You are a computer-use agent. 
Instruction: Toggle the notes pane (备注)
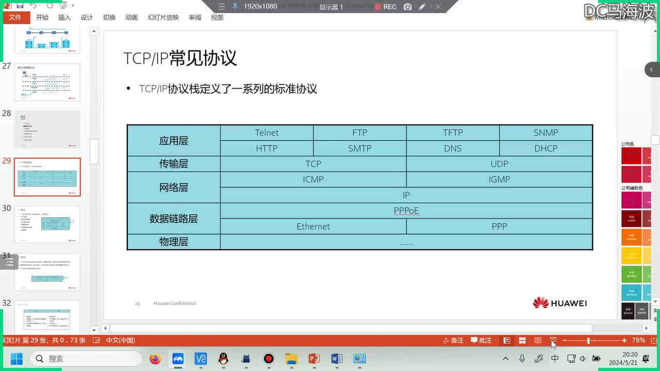pos(453,341)
